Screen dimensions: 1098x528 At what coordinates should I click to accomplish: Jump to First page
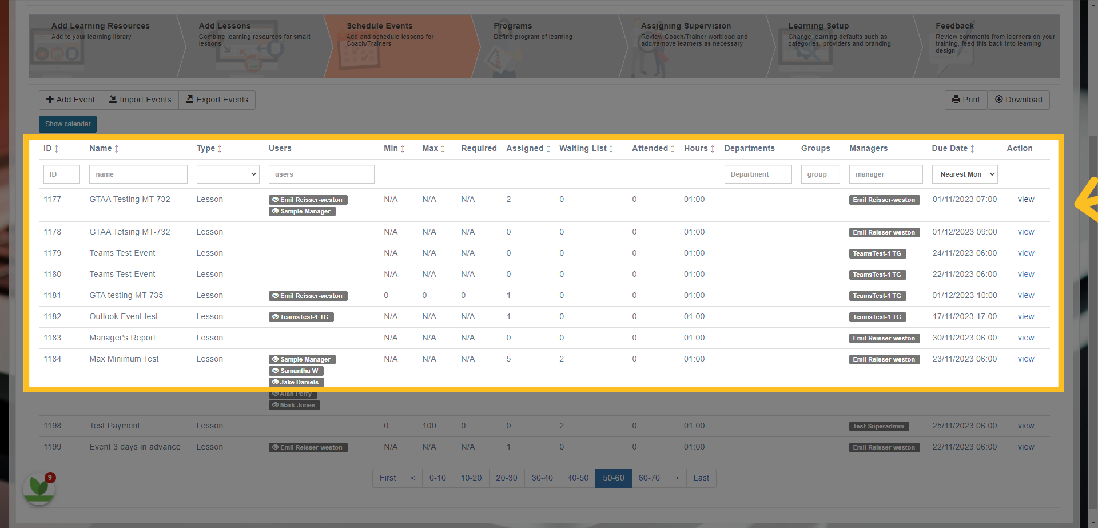pos(388,478)
